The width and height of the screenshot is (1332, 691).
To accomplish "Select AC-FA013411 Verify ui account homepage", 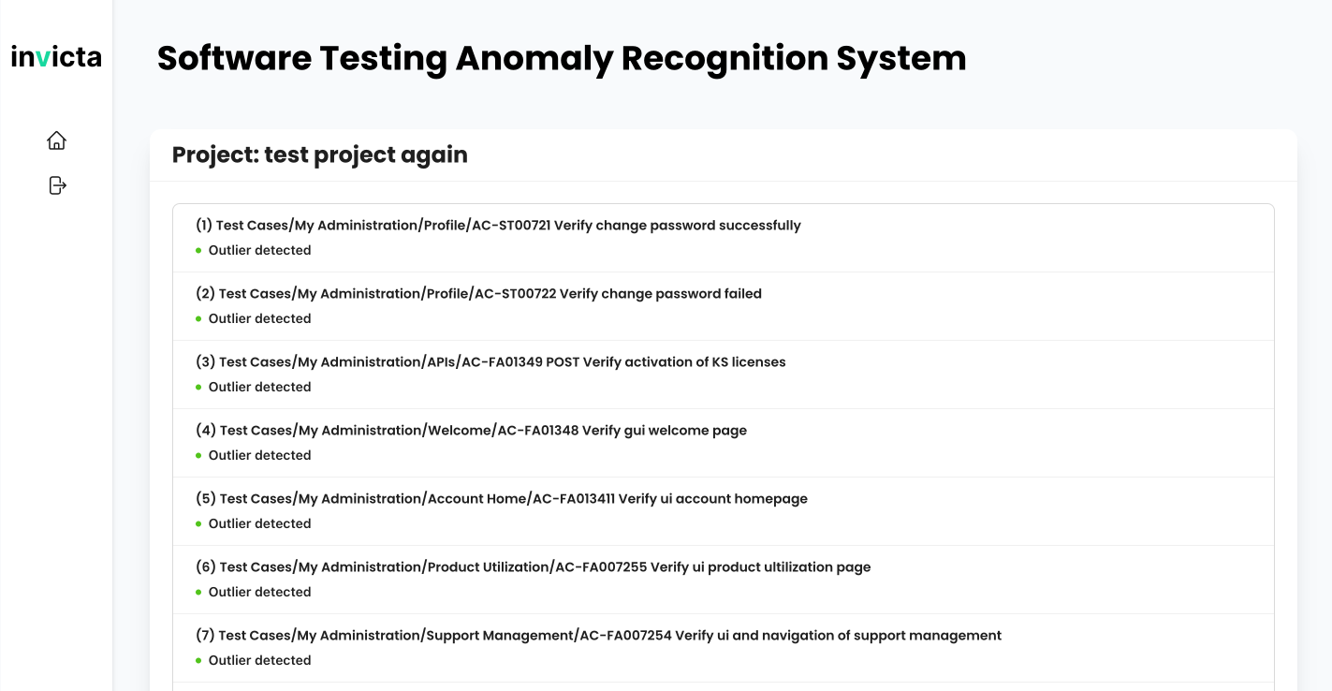I will coord(502,499).
